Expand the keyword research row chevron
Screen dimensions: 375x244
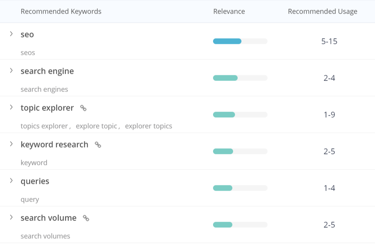coord(11,144)
